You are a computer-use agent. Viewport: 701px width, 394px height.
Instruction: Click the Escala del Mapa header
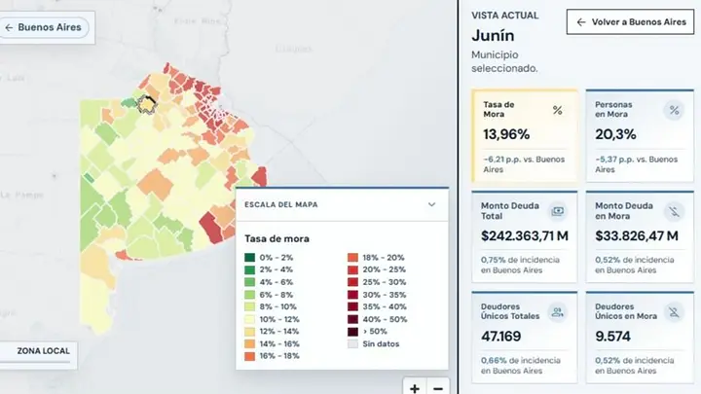click(x=342, y=204)
